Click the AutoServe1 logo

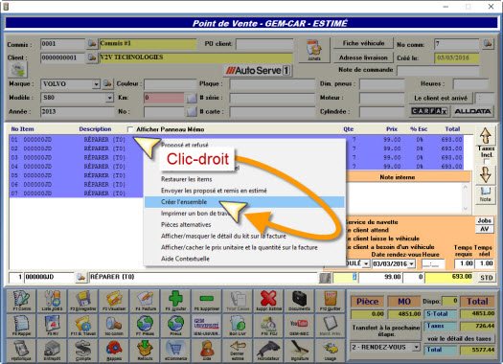point(259,71)
